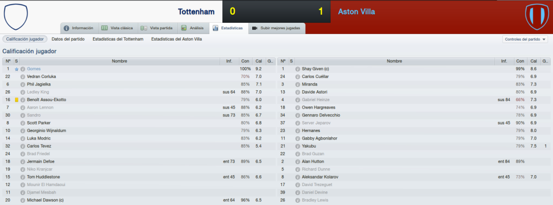
Task: Click the Aston Villa club crest
Action: 537,17
